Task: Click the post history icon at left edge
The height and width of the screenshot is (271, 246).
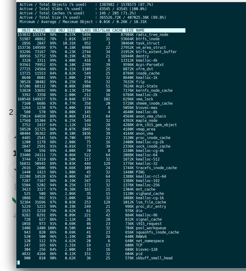Action: (14, 216)
